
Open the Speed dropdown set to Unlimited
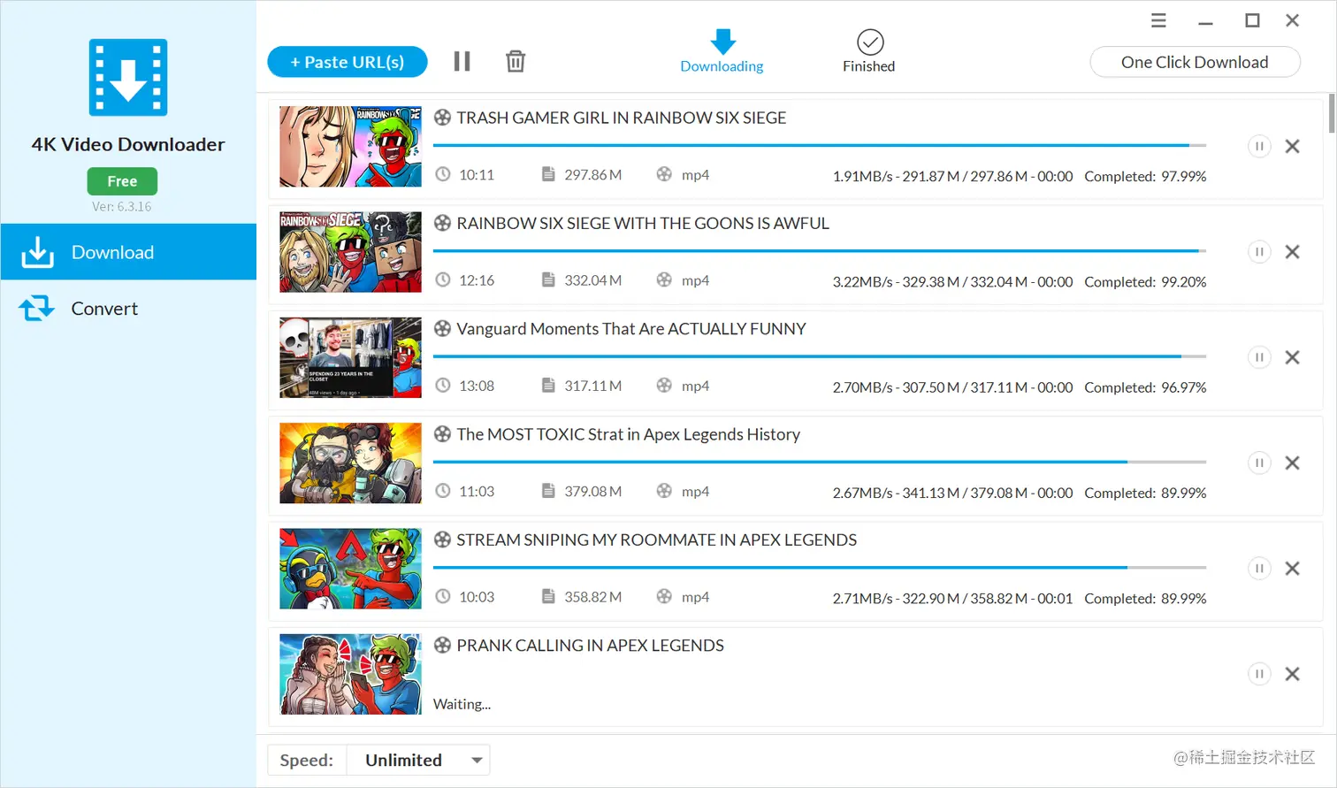pyautogui.click(x=417, y=759)
